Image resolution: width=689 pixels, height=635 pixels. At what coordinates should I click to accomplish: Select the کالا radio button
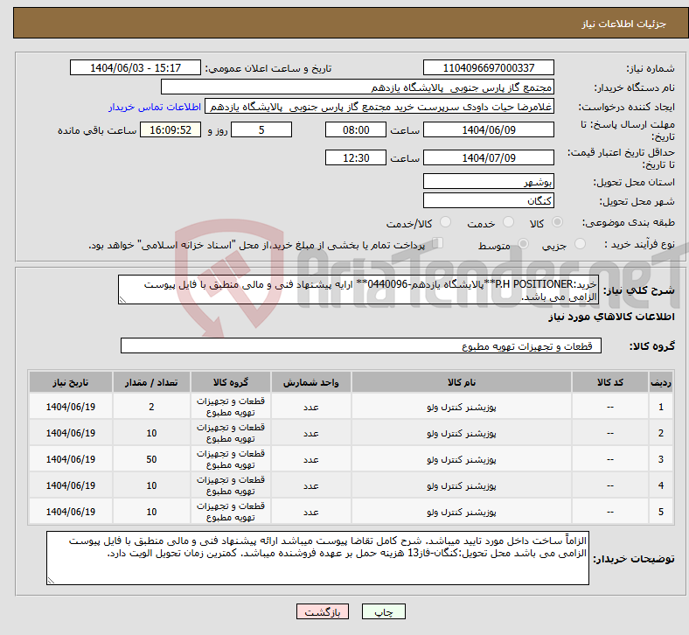[558, 223]
